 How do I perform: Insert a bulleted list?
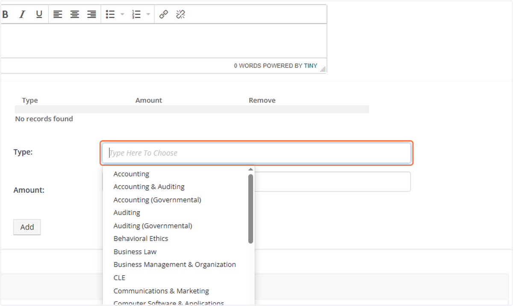pyautogui.click(x=110, y=15)
